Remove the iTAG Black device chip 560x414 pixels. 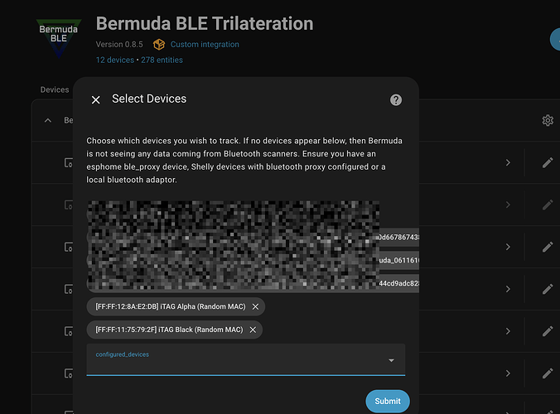[253, 330]
